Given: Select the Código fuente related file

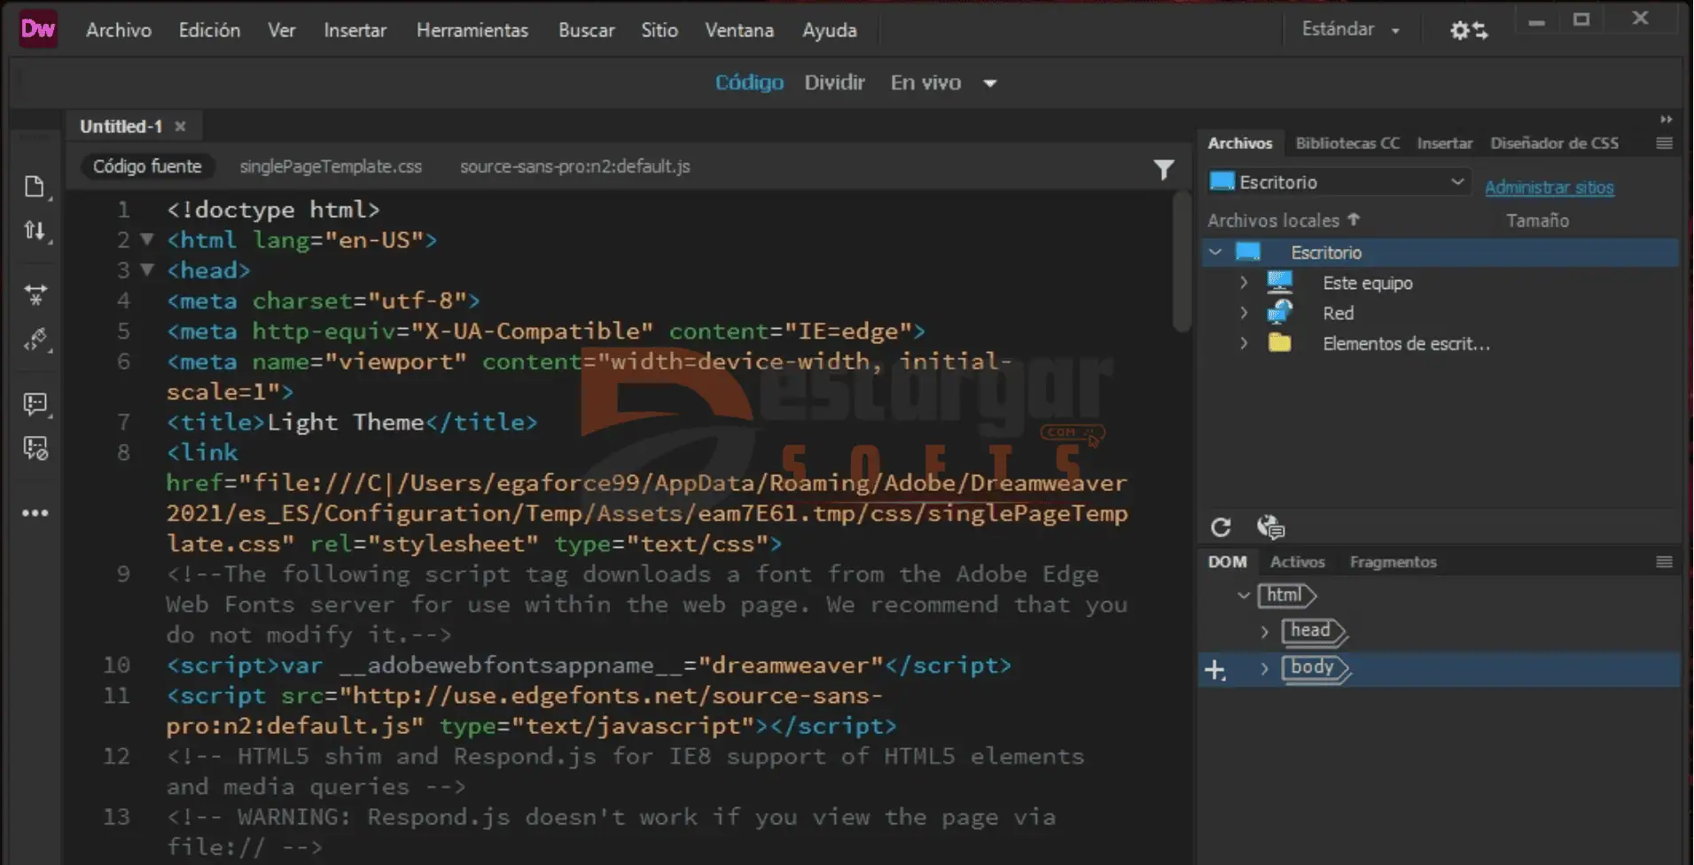Looking at the screenshot, I should coord(147,167).
